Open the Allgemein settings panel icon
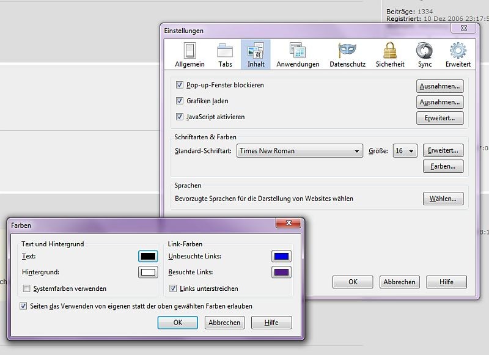Screen dimensions: 489x355 point(189,54)
